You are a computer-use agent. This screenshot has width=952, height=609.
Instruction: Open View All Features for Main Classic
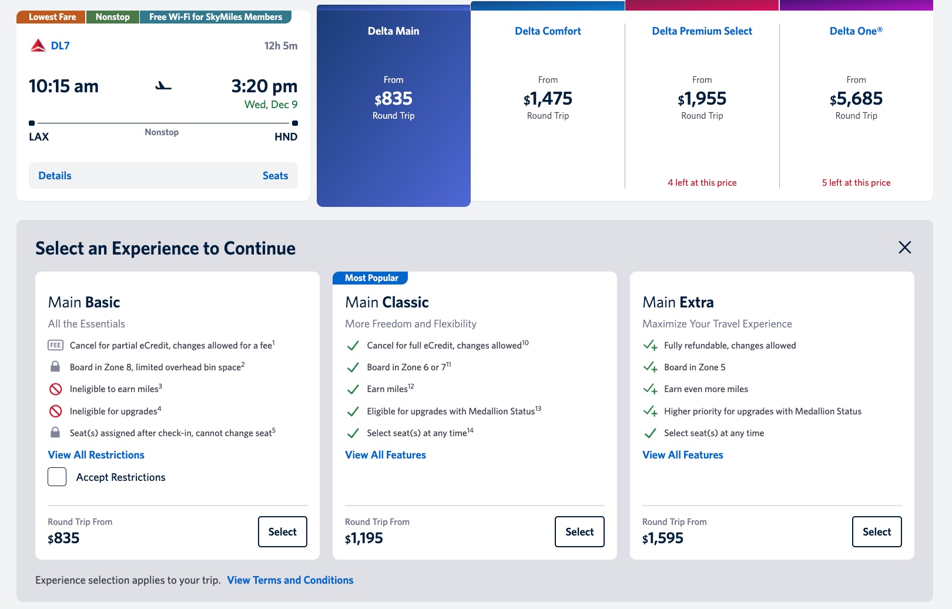pyautogui.click(x=386, y=455)
